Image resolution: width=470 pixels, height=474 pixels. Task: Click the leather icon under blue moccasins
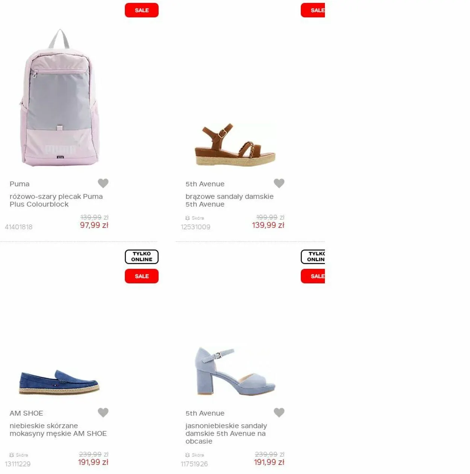point(12,455)
